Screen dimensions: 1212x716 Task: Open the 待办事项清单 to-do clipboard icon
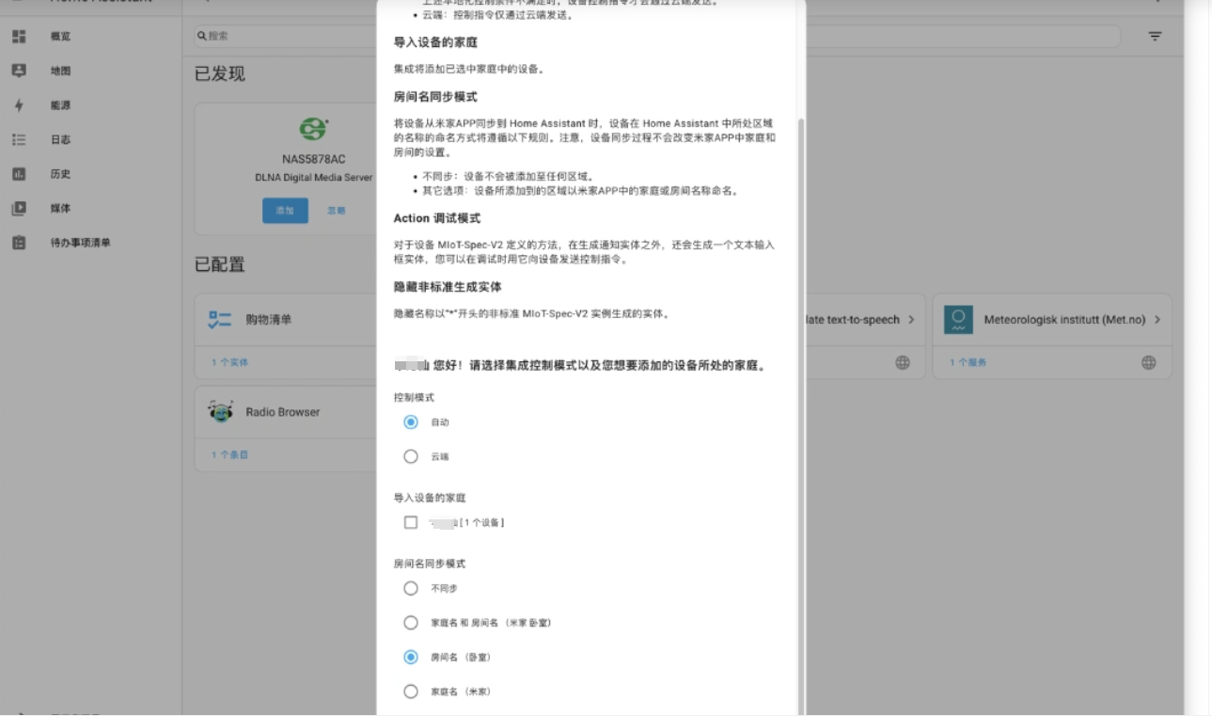click(x=19, y=243)
